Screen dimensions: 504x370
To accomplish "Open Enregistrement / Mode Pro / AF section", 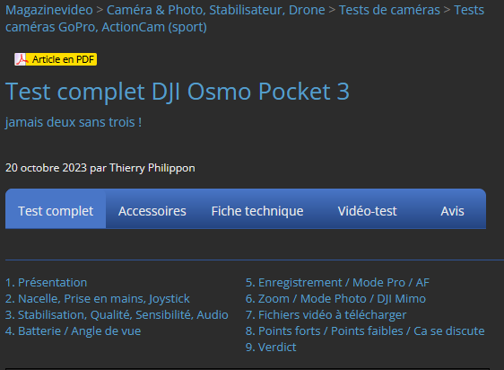I will pyautogui.click(x=337, y=282).
